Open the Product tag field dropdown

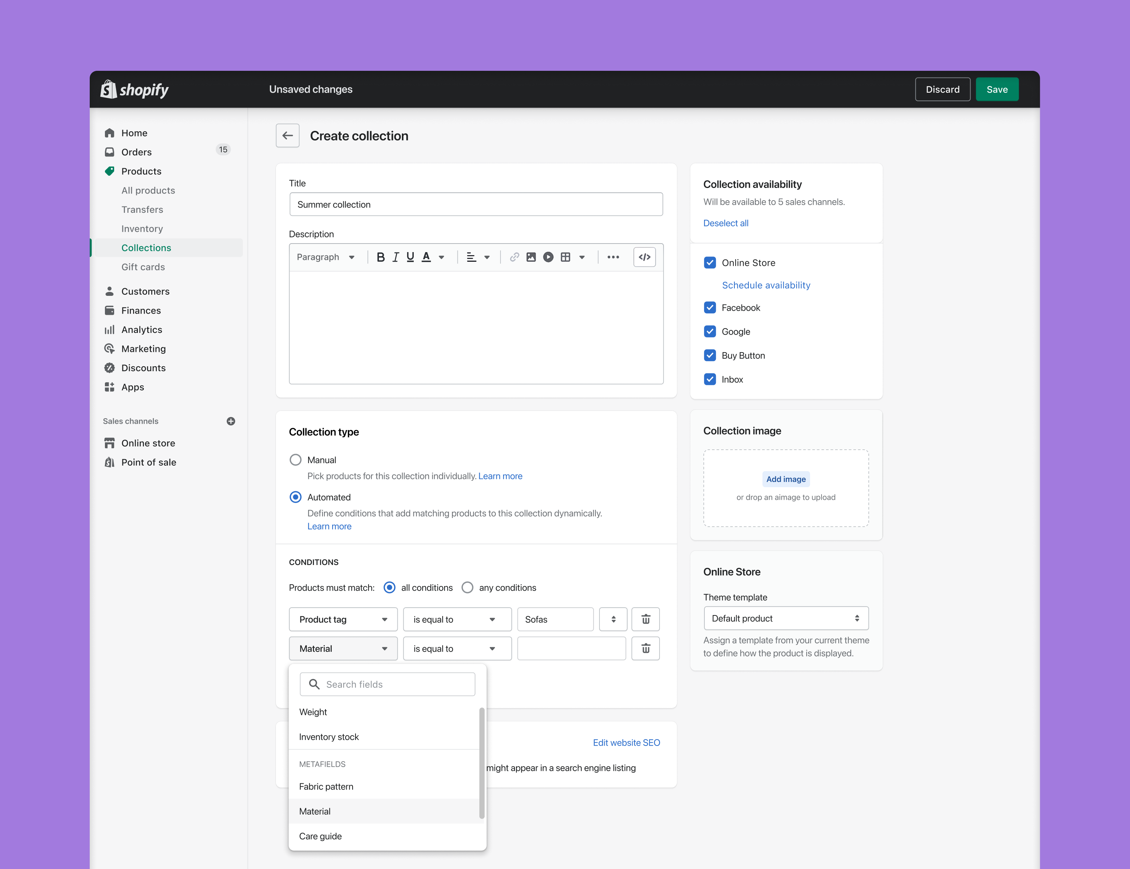point(343,619)
